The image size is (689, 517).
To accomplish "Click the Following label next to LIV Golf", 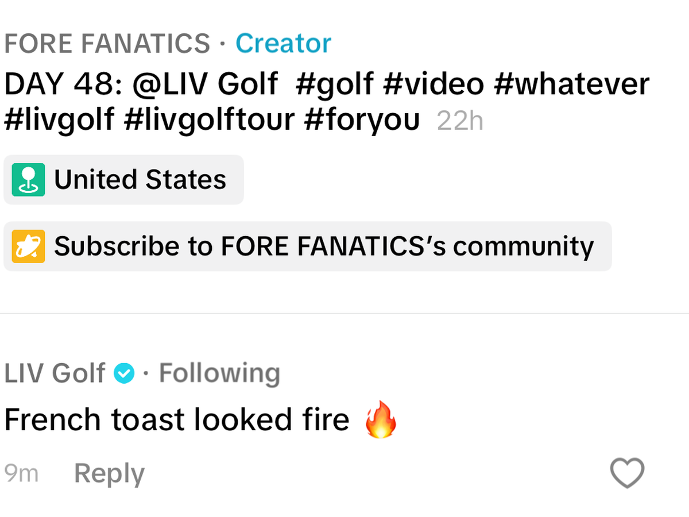I will (219, 373).
